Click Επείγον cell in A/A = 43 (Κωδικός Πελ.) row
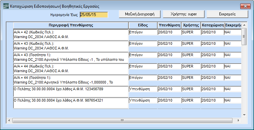 [x=143, y=44]
